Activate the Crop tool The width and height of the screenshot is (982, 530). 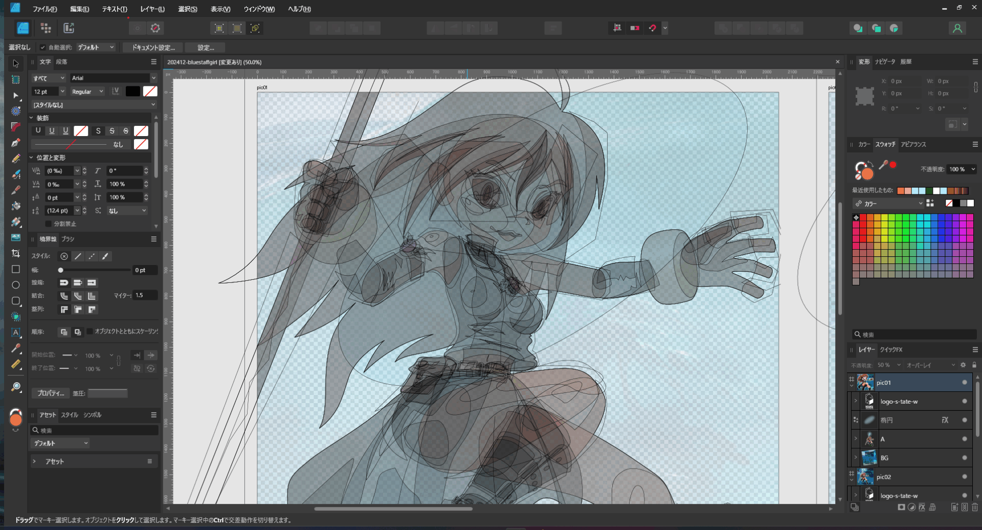tap(16, 254)
